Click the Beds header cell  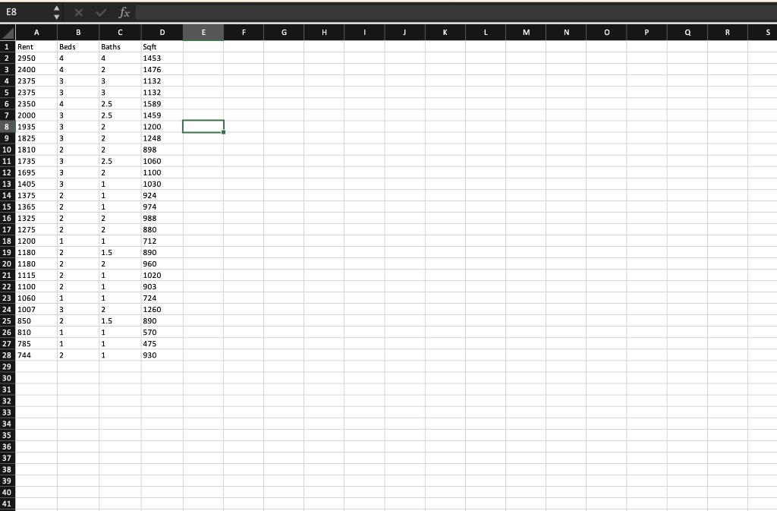click(x=78, y=46)
